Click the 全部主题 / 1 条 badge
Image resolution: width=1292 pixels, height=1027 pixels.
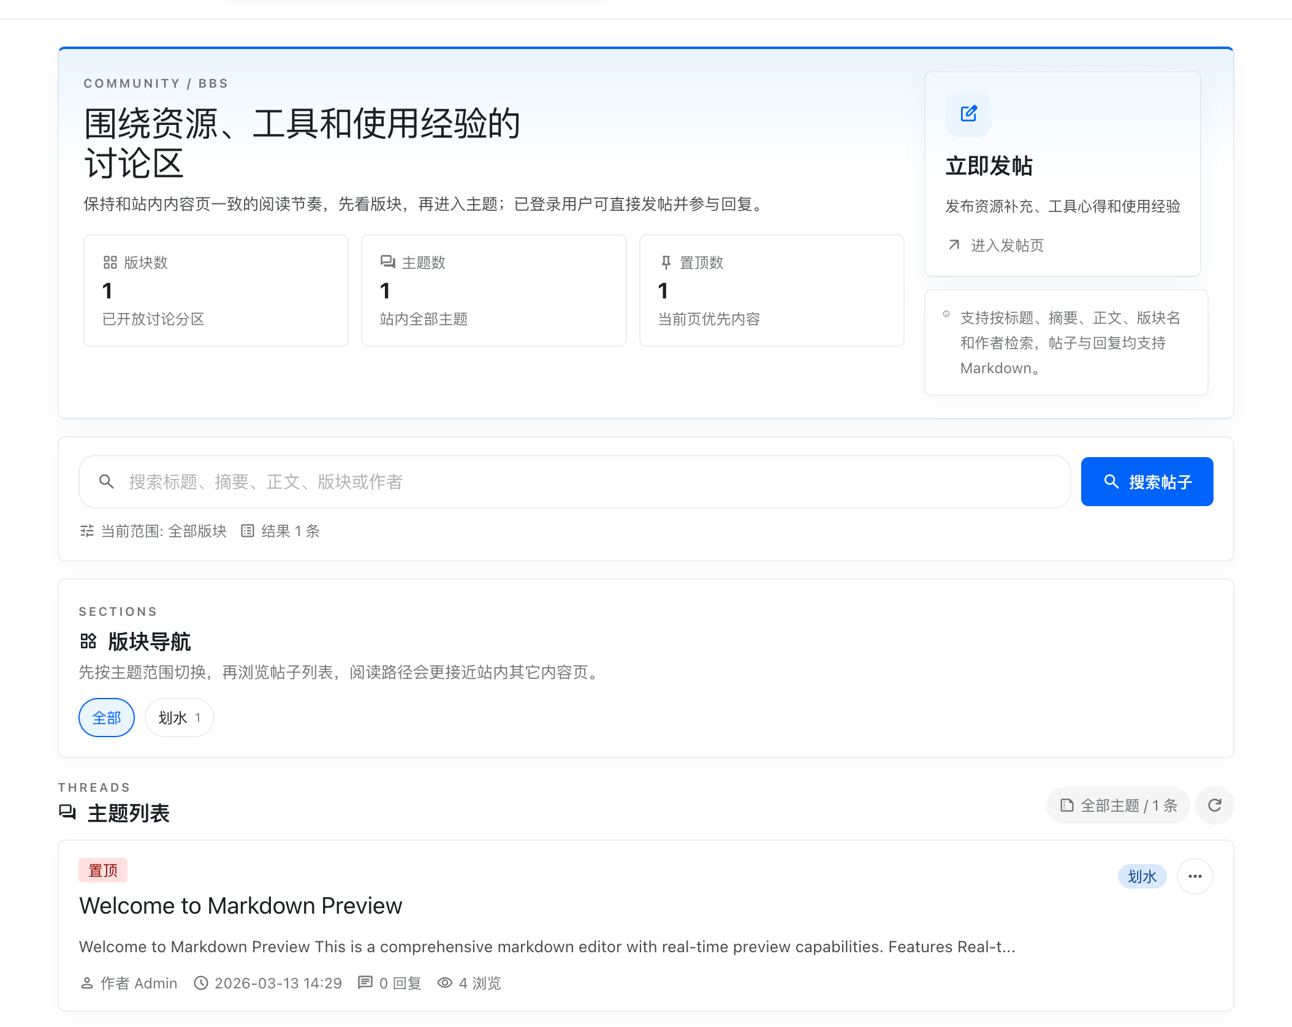point(1118,805)
